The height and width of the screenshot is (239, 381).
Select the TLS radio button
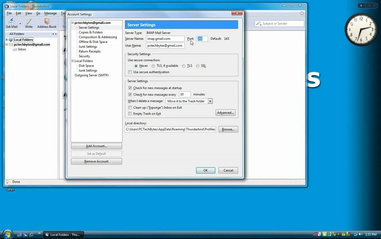[183, 66]
